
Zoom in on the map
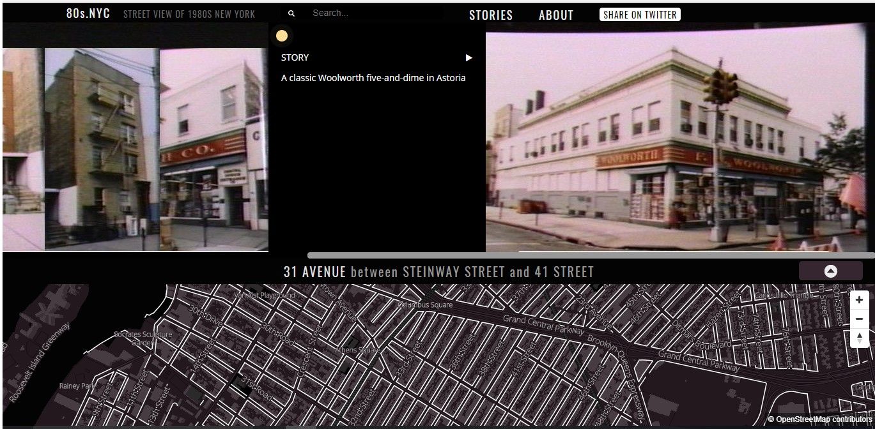859,299
